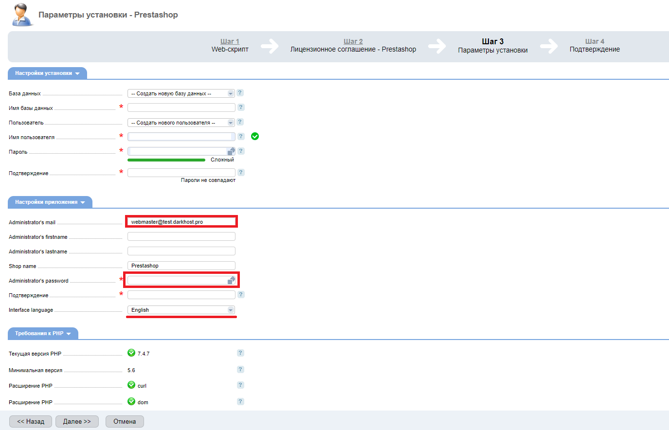This screenshot has height=430, width=669.
Task: Open the Пользователь dropdown
Action: 181,123
